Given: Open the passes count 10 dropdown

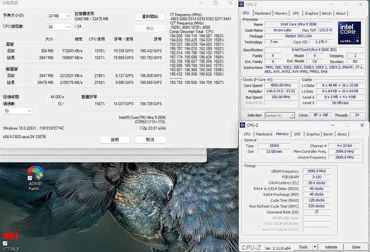Looking at the screenshot, I should pos(18,111).
